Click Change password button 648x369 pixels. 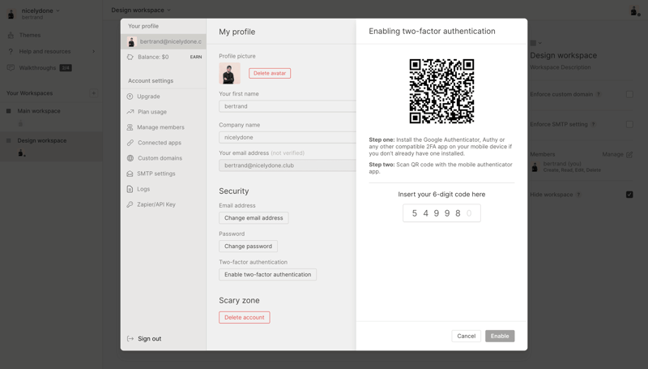tap(248, 247)
